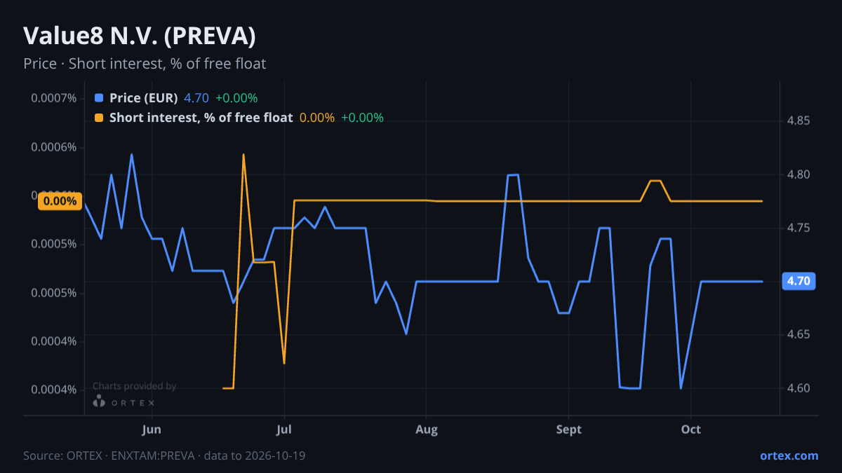This screenshot has width=842, height=473.
Task: Click the Oct date axis label
Action: coord(691,430)
